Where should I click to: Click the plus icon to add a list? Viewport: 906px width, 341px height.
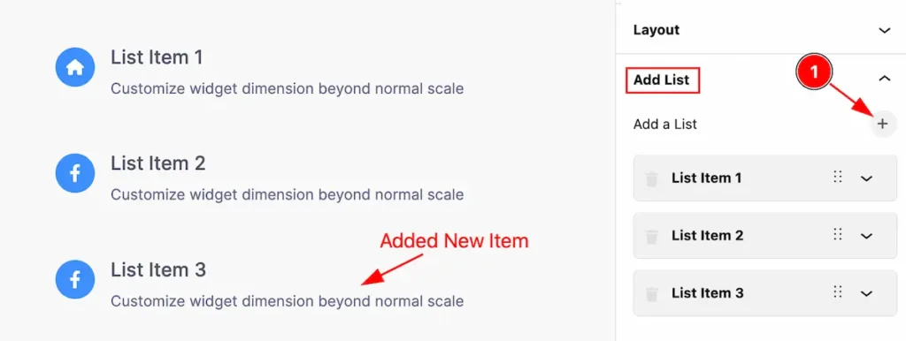[x=882, y=124]
